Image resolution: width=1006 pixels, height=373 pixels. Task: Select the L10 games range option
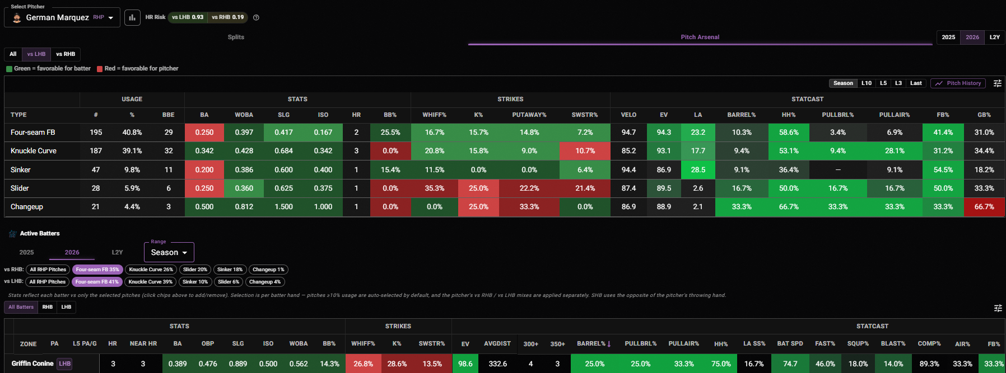point(866,83)
